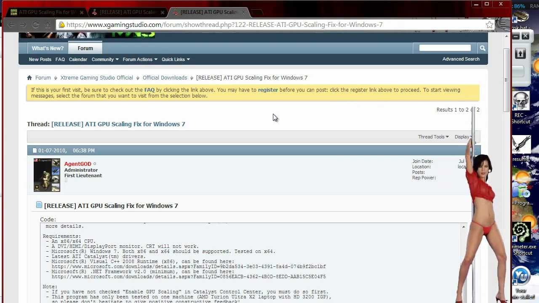Screen dimensions: 539x303
Task: Open Official Downloads breadcrumb
Action: click(165, 78)
